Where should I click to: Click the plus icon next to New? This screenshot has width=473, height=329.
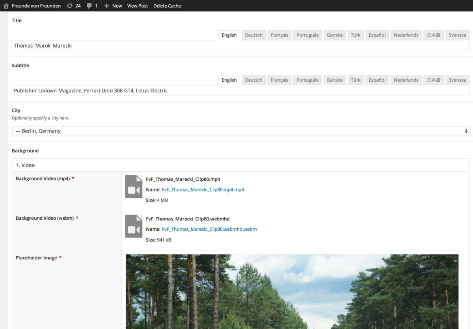pyautogui.click(x=106, y=6)
